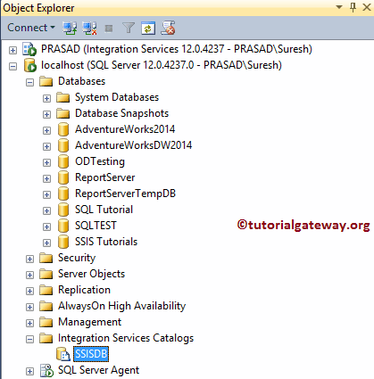Collapse the Databases folder
Image resolution: width=374 pixels, height=379 pixels.
(29, 82)
